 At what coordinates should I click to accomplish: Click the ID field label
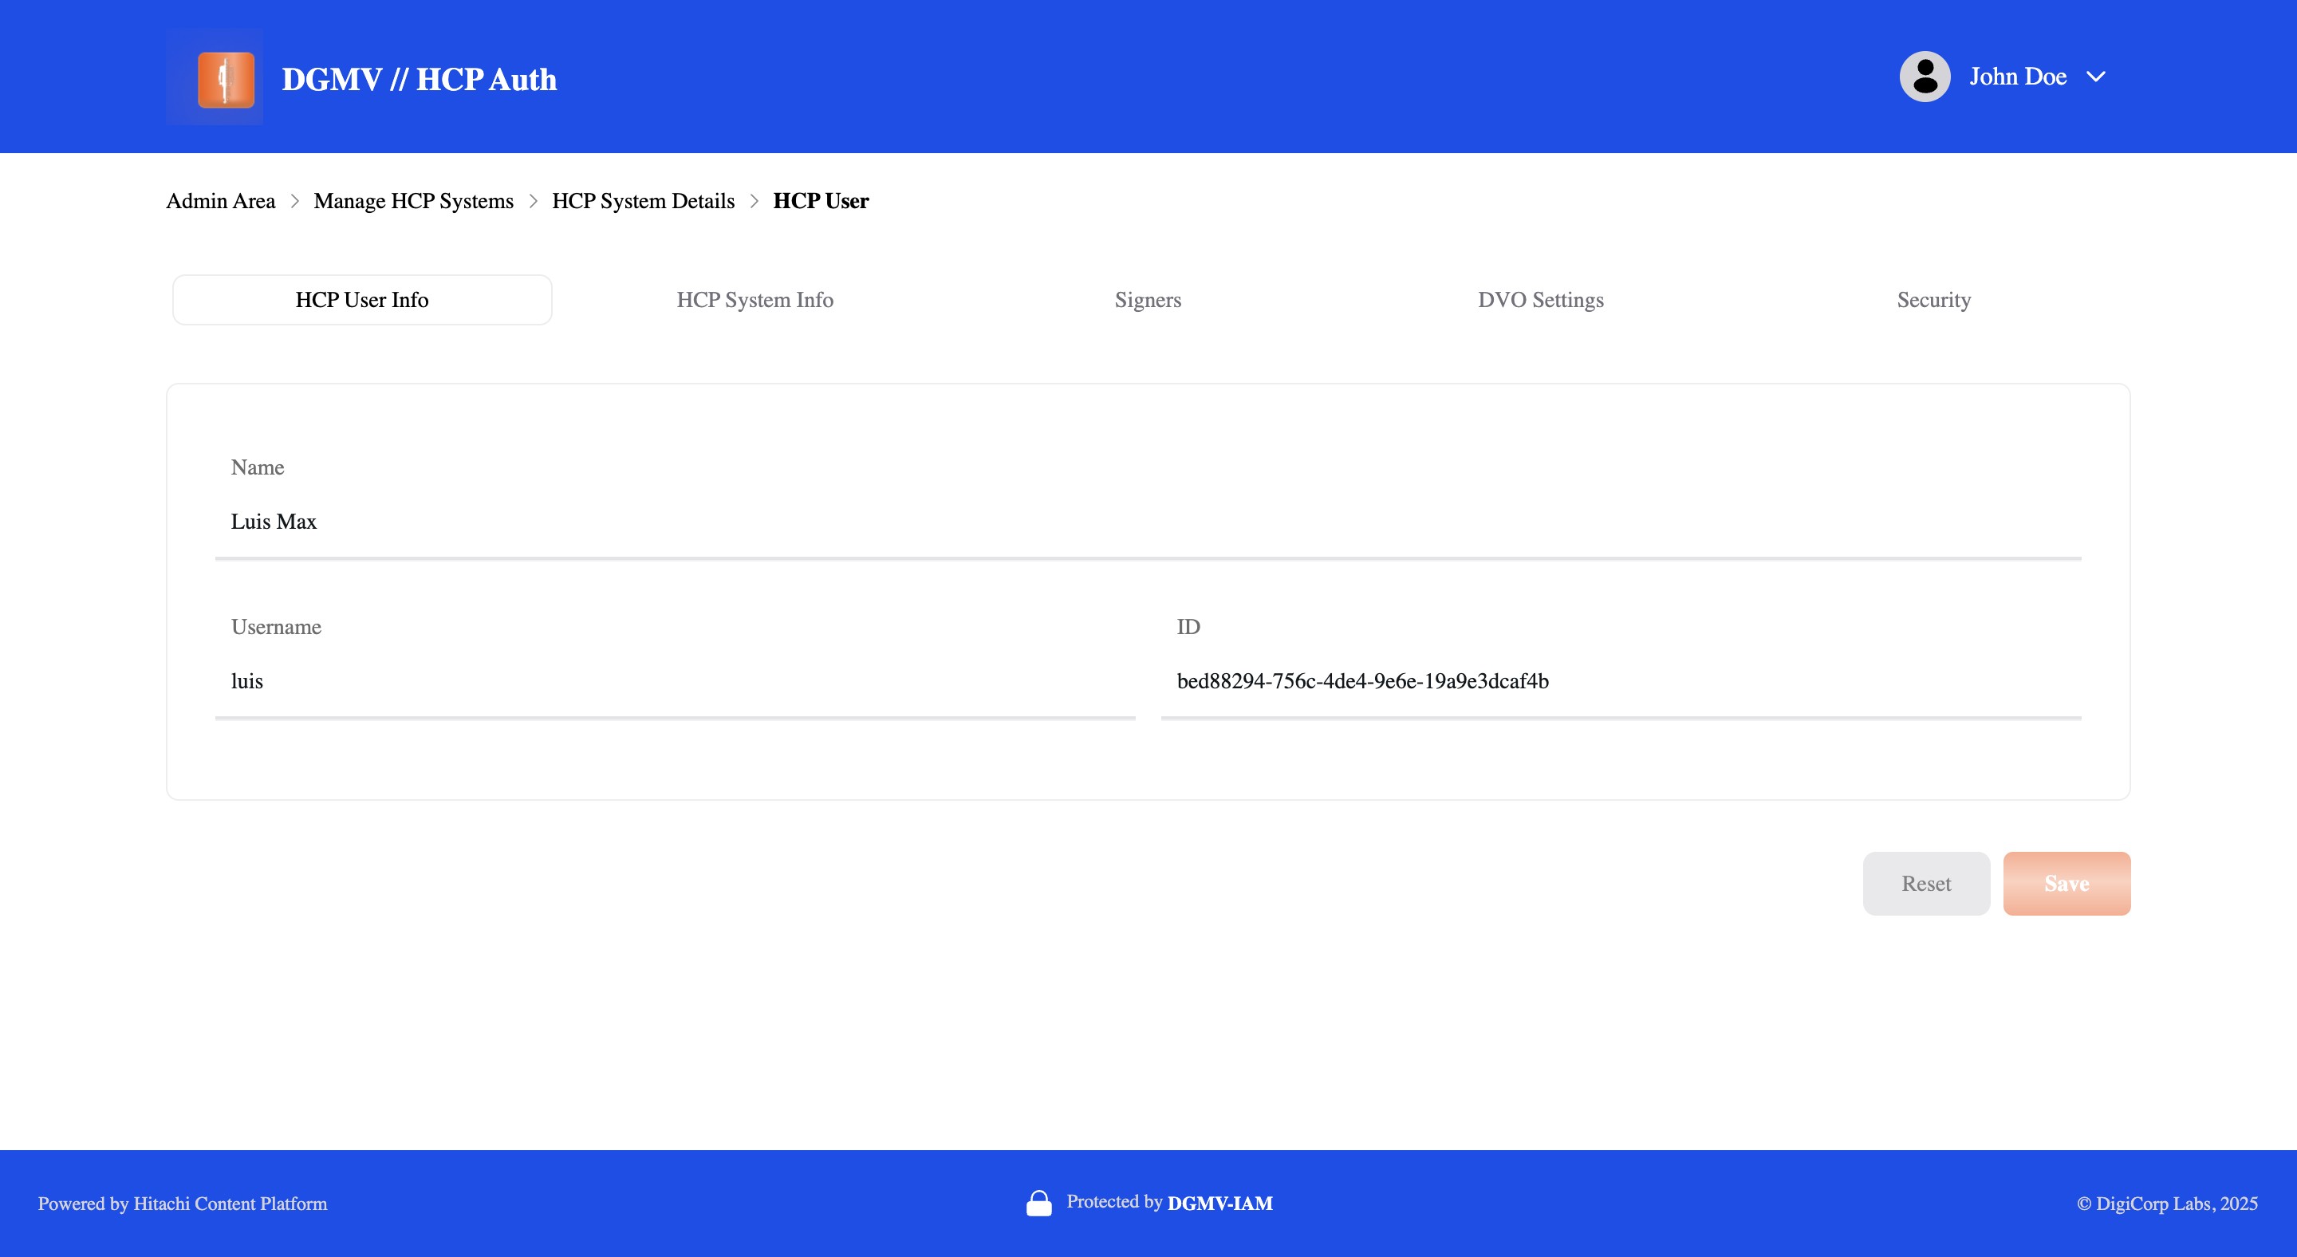(x=1188, y=627)
